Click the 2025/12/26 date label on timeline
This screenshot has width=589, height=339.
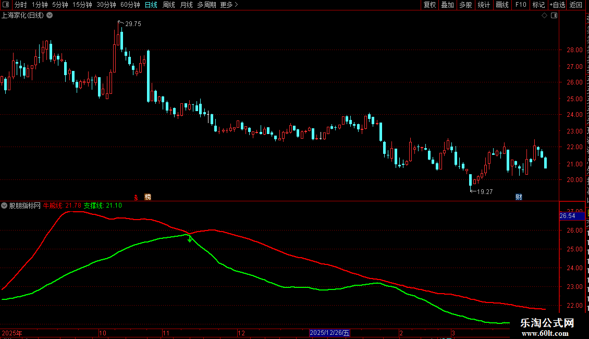click(x=330, y=333)
